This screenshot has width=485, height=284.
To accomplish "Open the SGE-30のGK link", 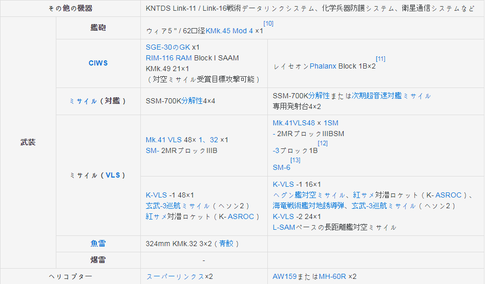I will click(x=168, y=47).
